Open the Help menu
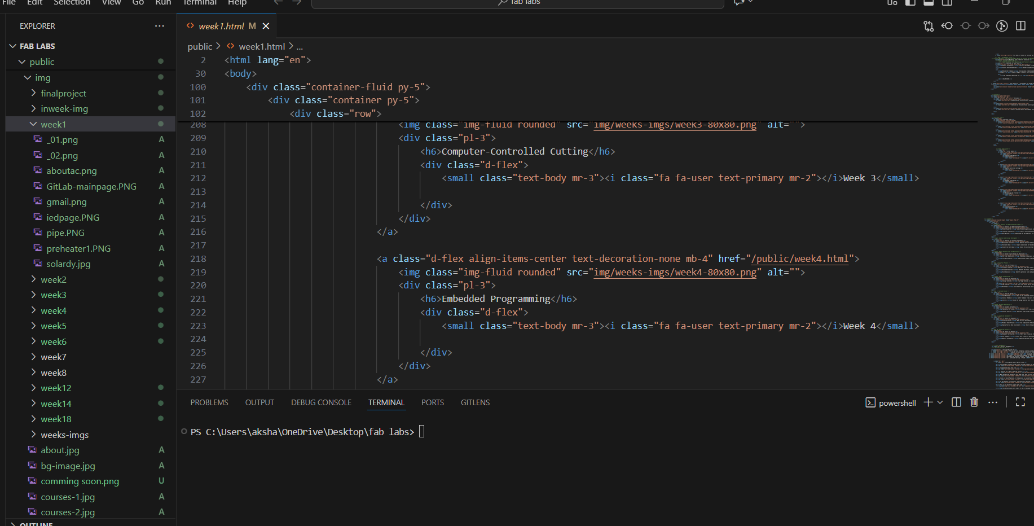Viewport: 1034px width, 526px height. (x=237, y=3)
